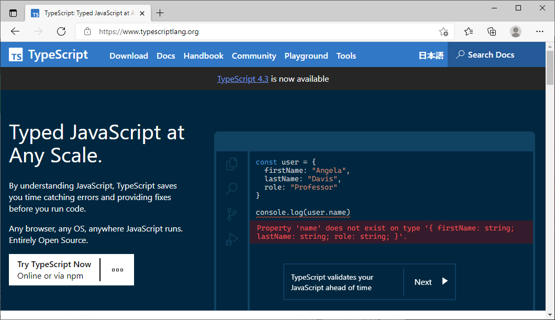Open the Playground
Viewport: 555px width, 320px height.
[306, 56]
